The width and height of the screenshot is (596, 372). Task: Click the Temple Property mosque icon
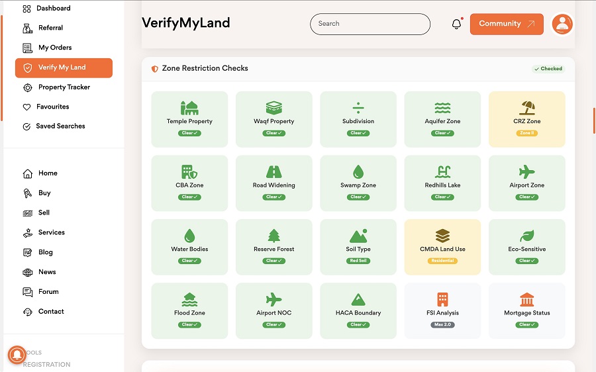(189, 108)
